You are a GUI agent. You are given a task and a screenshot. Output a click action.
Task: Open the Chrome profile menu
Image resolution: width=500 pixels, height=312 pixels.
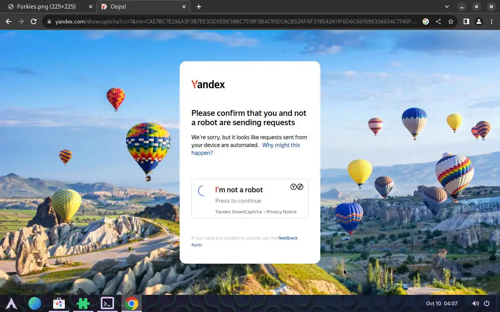(479, 21)
